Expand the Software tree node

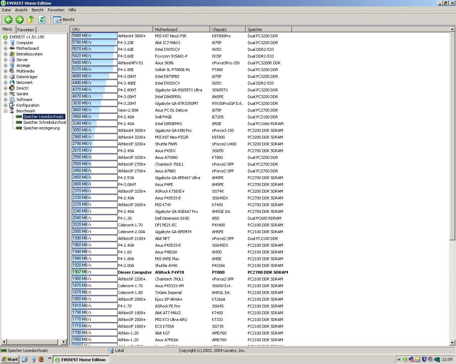[x=5, y=100]
